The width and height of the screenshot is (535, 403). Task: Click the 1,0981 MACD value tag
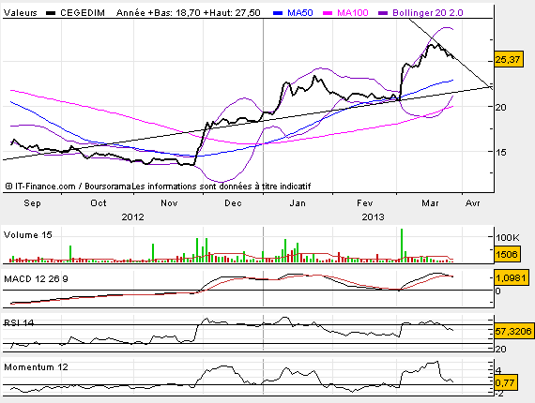pos(511,278)
